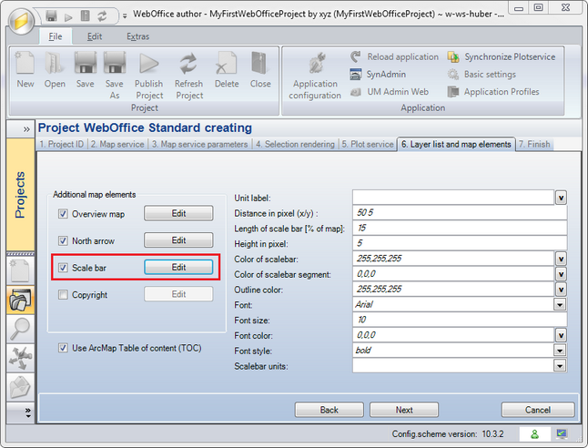Open Application Profiles
This screenshot has width=588, height=448.
click(x=493, y=92)
